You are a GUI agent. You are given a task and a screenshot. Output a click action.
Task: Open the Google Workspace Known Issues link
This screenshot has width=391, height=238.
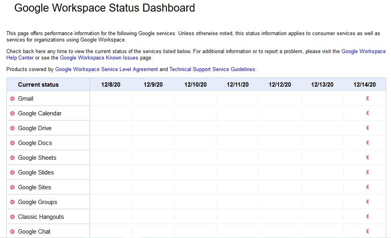99,58
